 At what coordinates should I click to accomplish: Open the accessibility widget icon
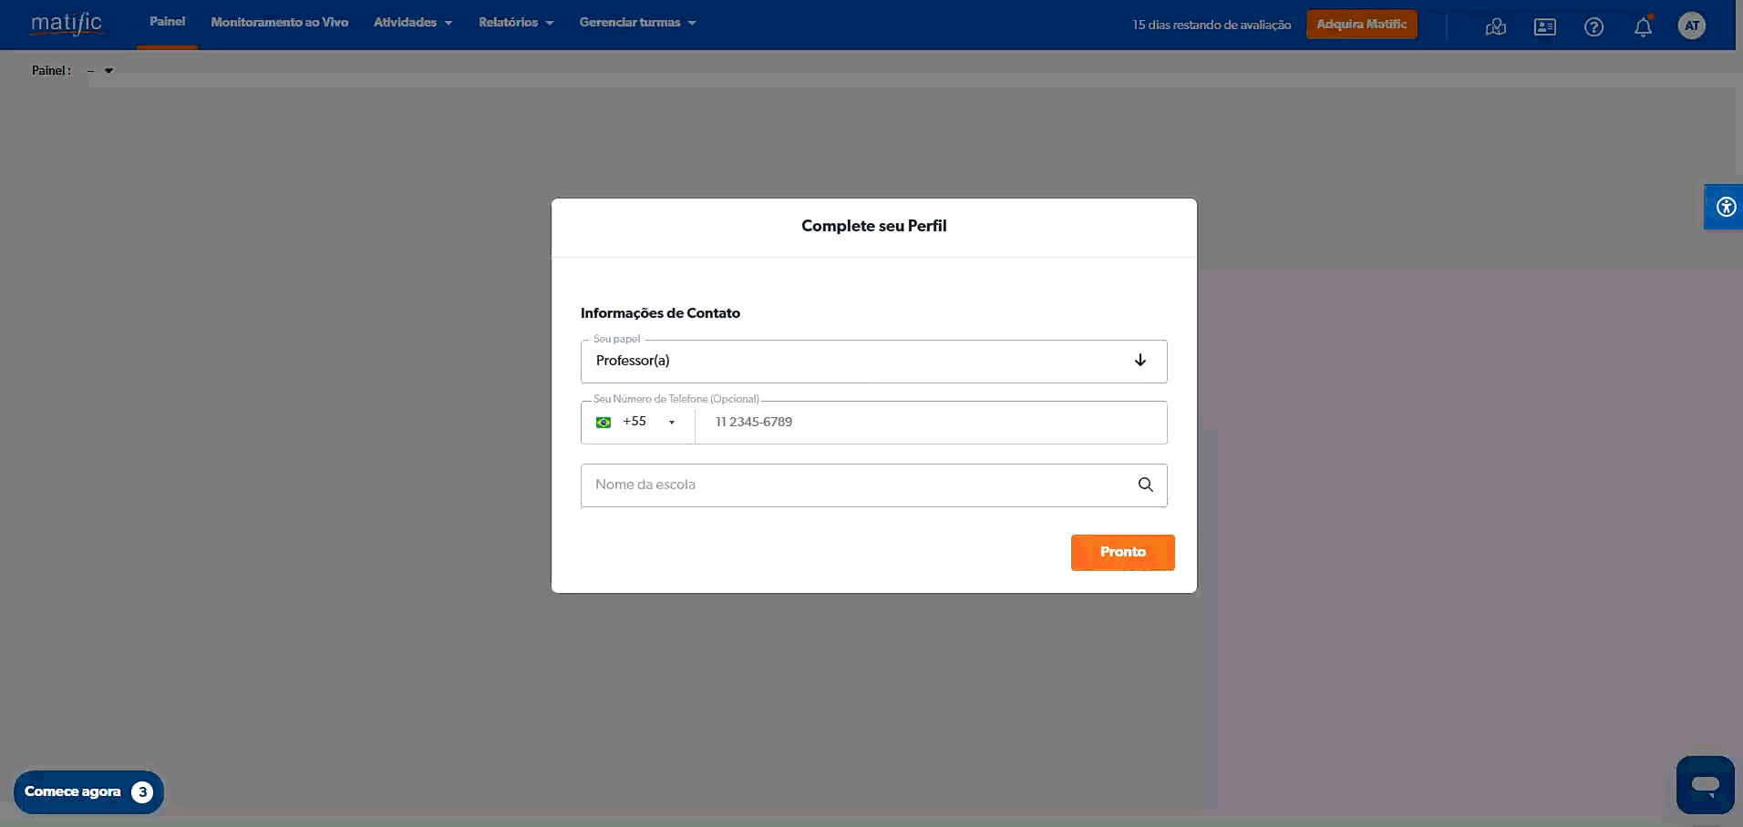coord(1725,207)
